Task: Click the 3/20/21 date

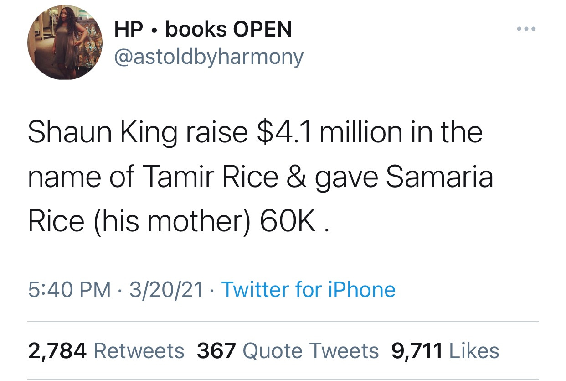Action: pos(166,290)
